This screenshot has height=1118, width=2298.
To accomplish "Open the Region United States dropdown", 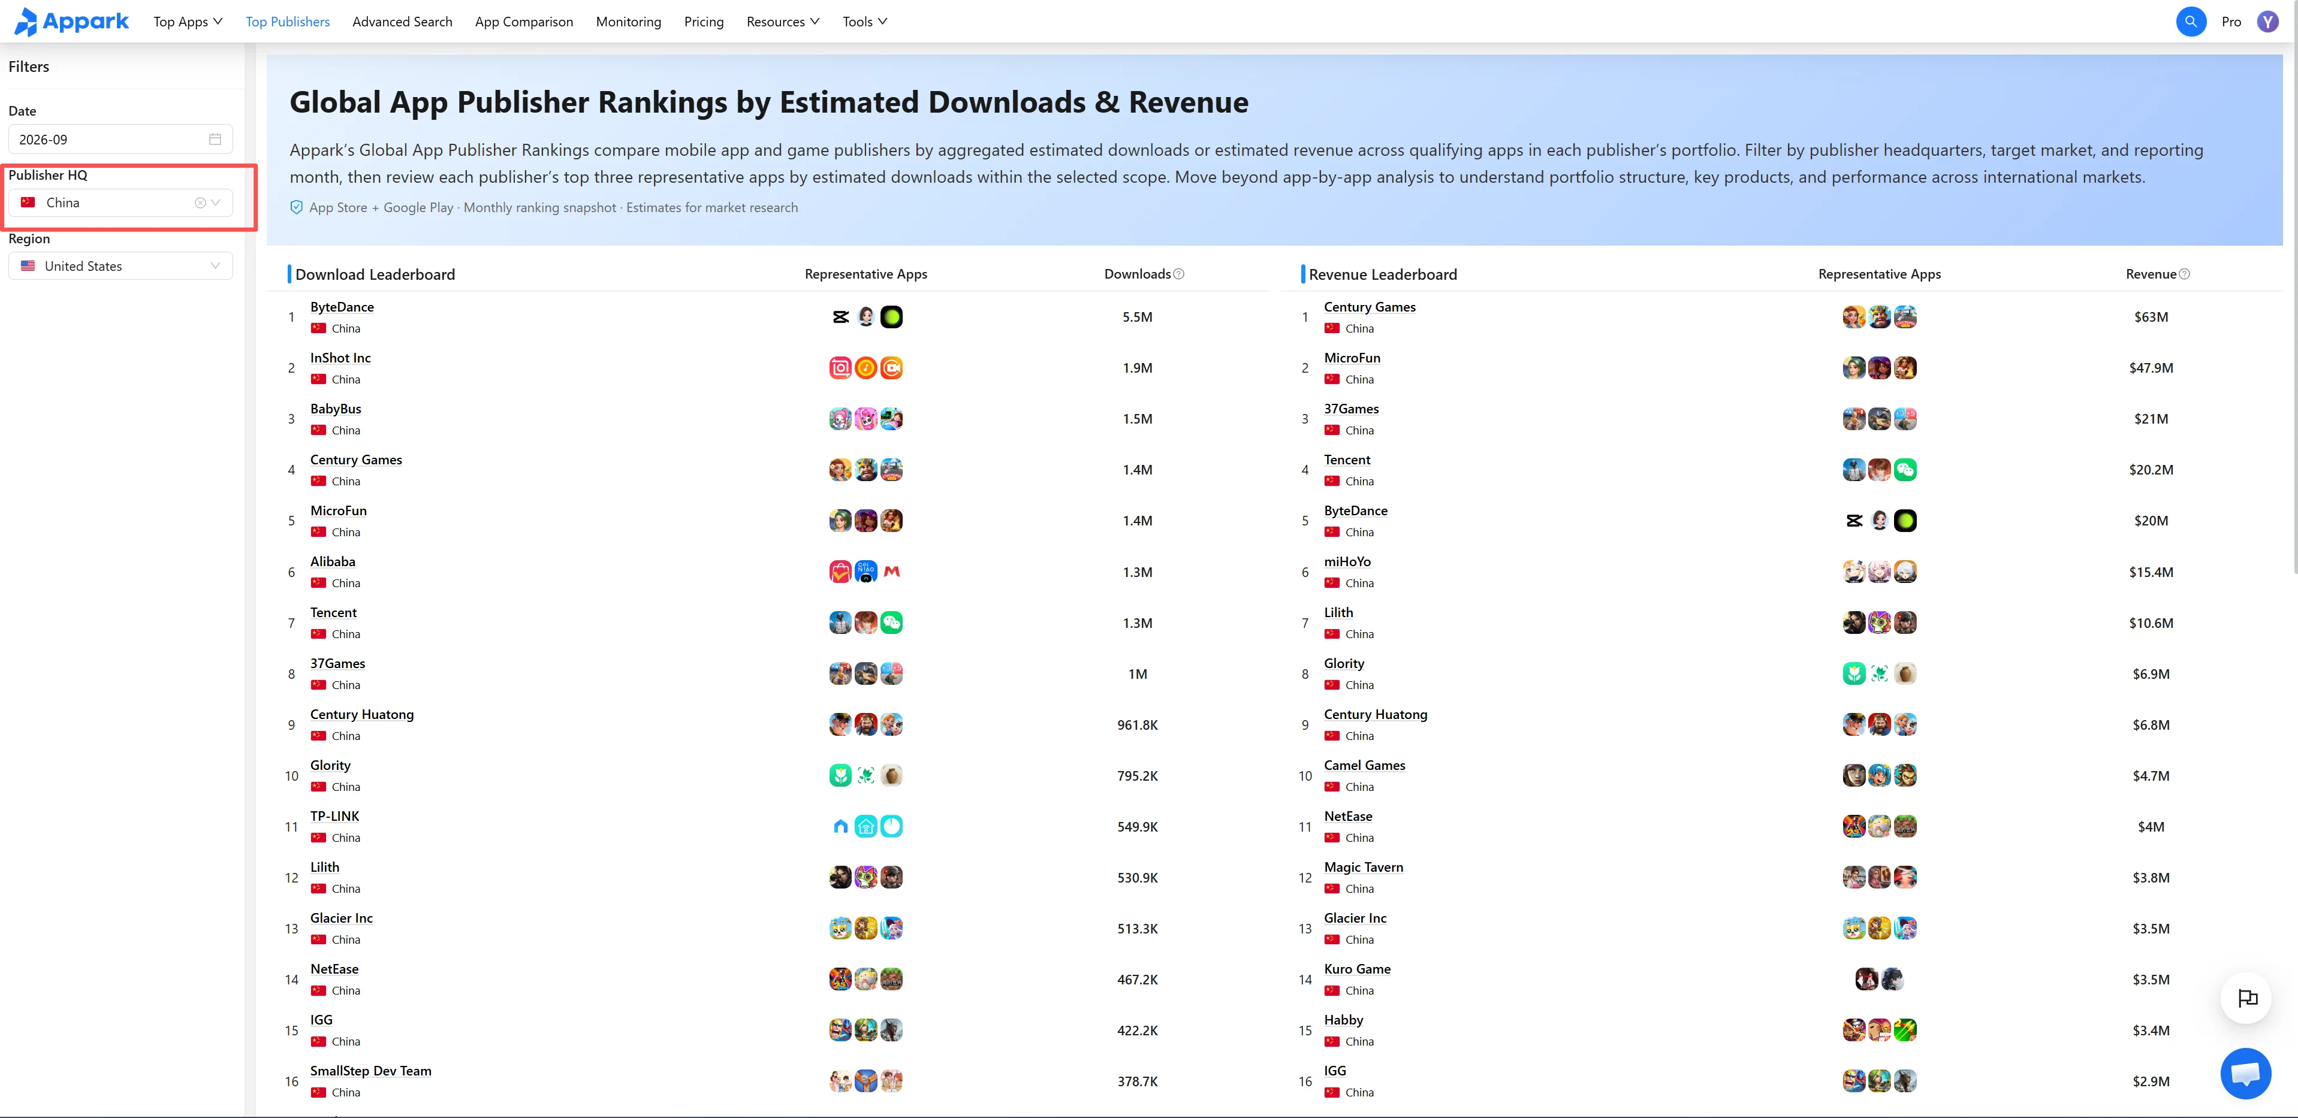I will pos(120,265).
